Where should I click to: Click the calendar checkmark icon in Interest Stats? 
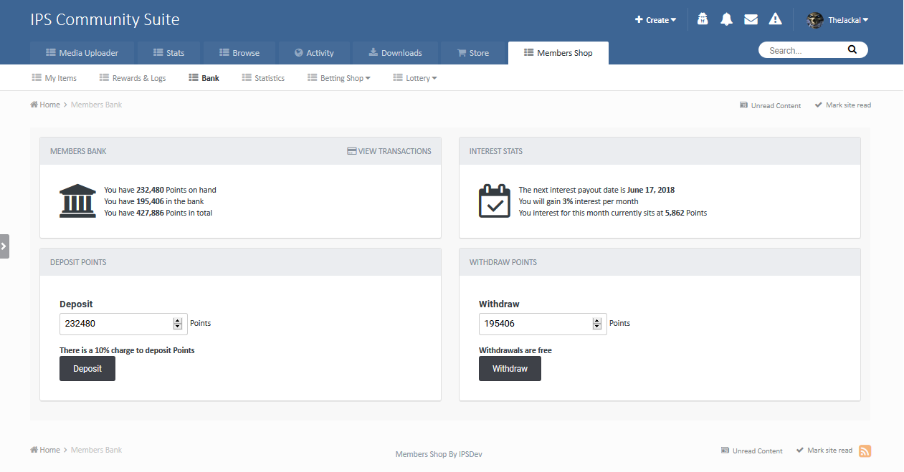494,201
